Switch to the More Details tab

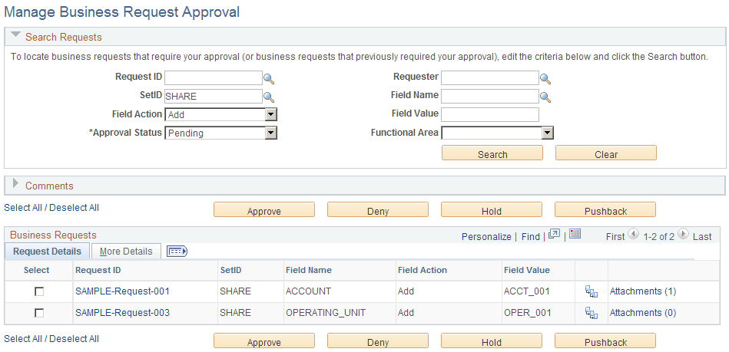point(126,252)
